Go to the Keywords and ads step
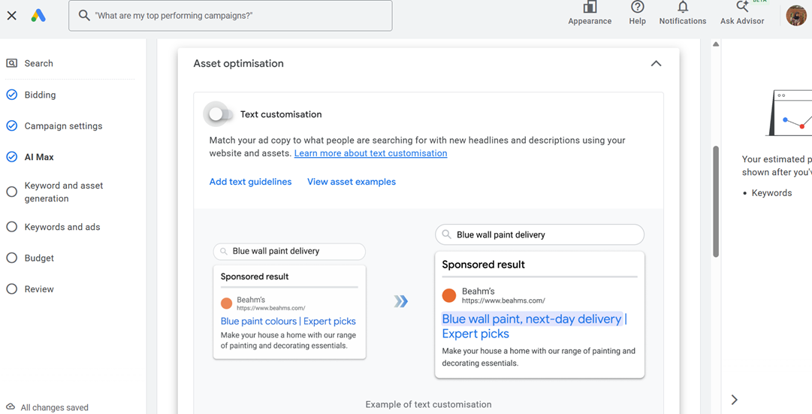The height and width of the screenshot is (414, 812). tap(62, 227)
